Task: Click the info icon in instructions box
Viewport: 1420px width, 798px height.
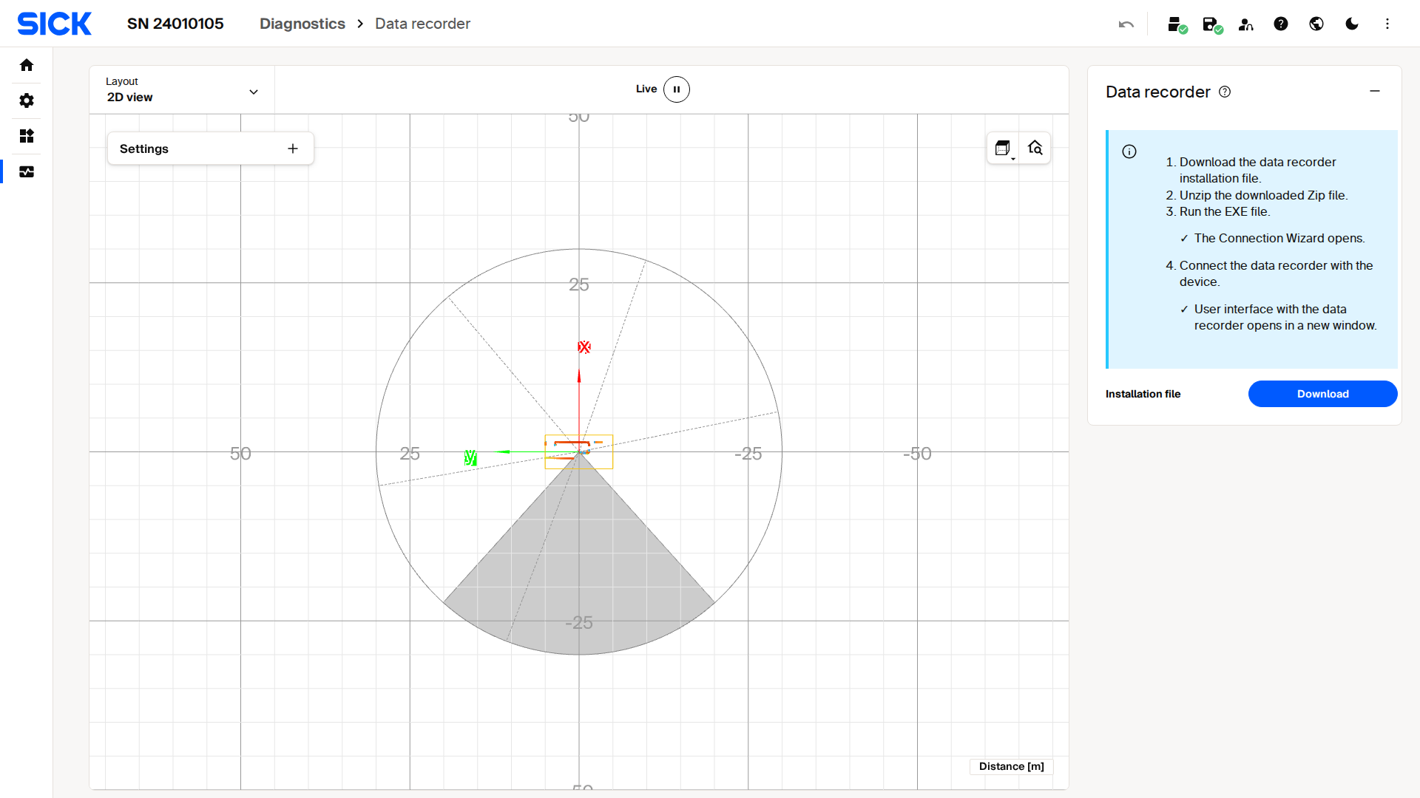Action: point(1129,151)
